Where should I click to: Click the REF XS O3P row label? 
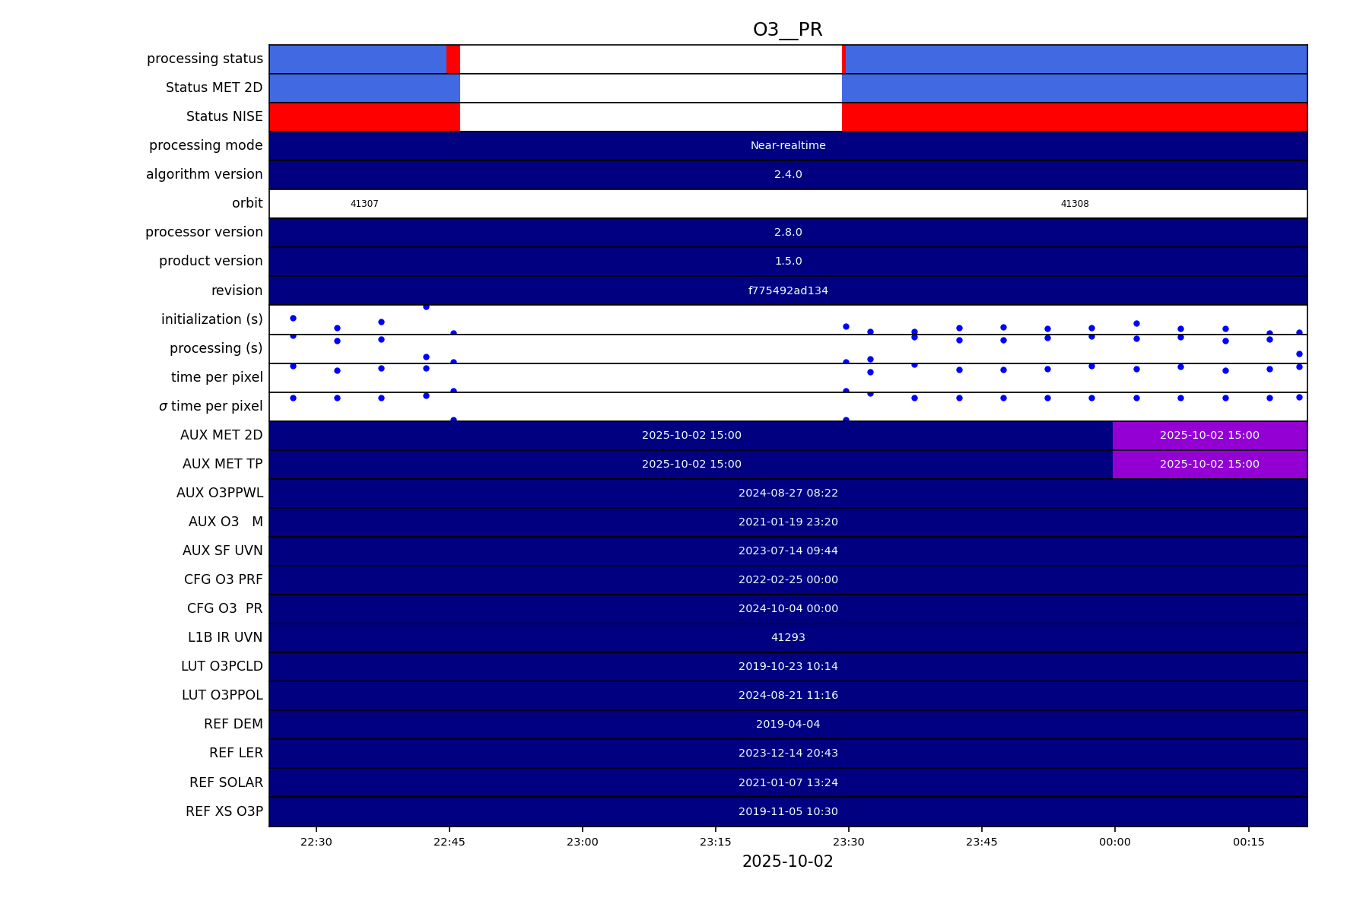(x=224, y=811)
